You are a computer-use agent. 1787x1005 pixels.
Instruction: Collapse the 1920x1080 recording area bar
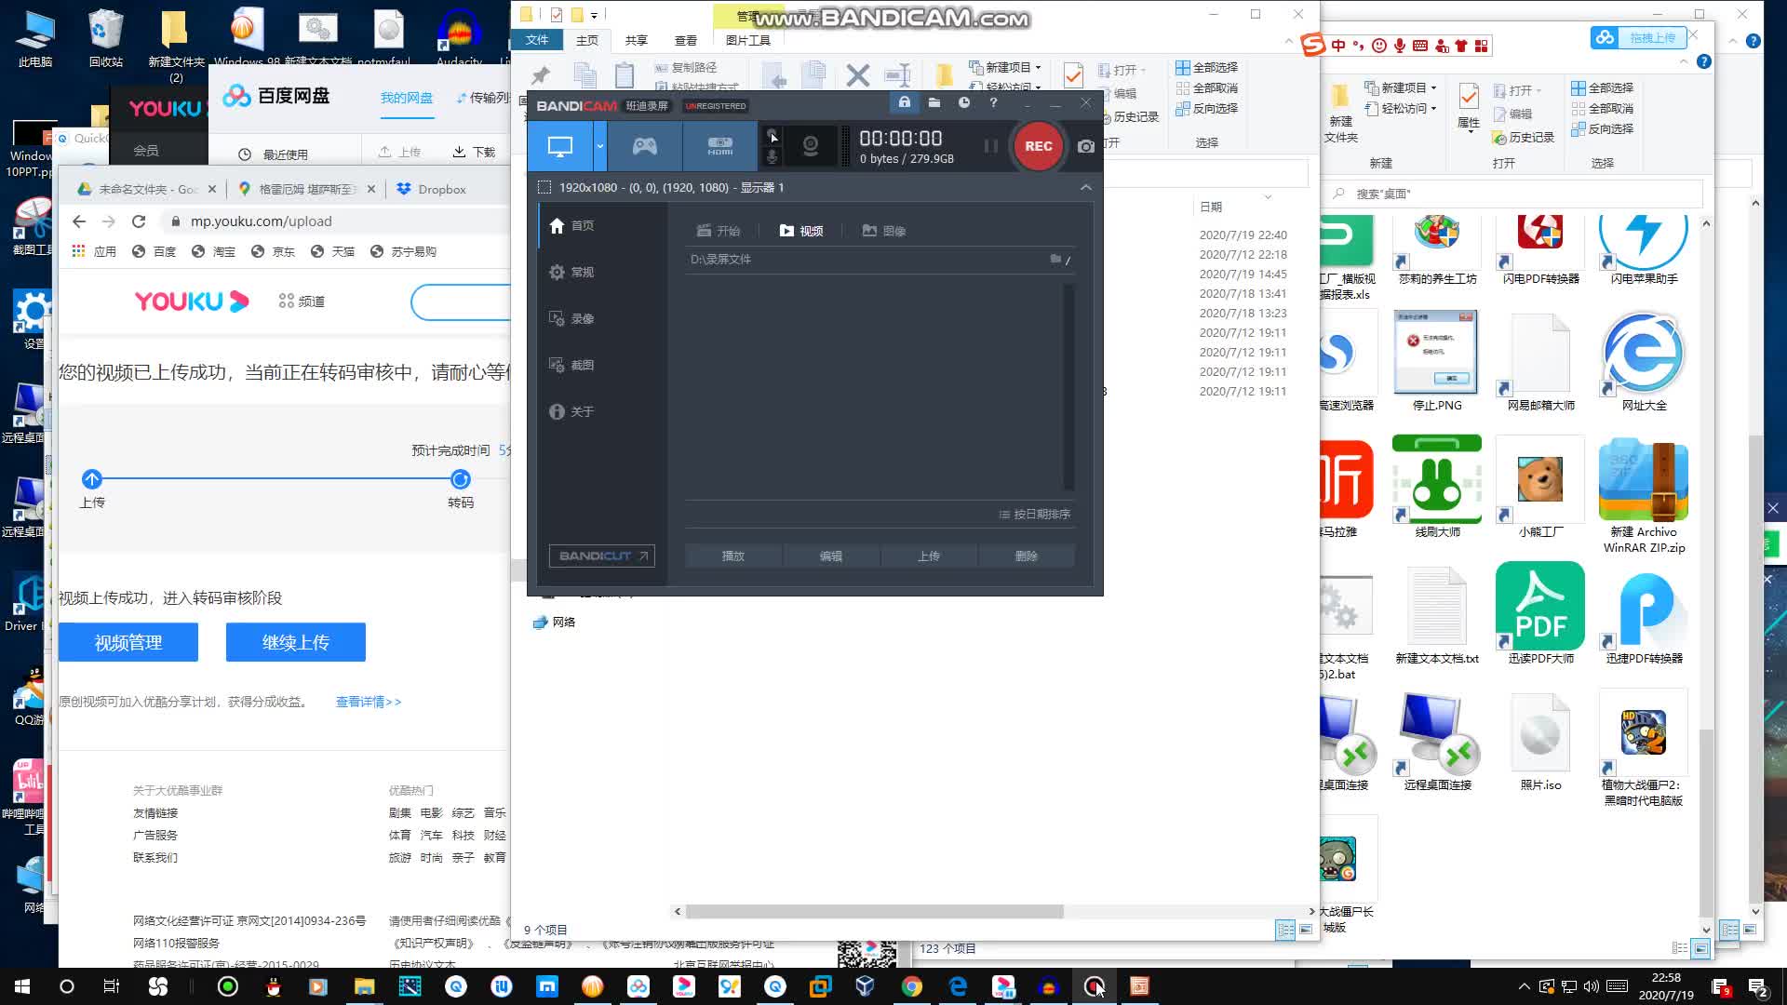pos(1085,187)
